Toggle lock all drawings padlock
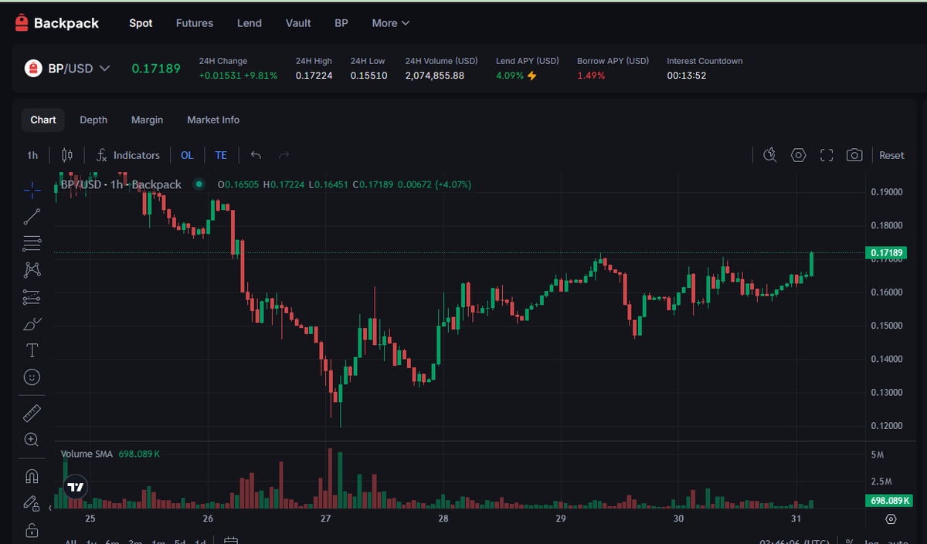 (32, 530)
